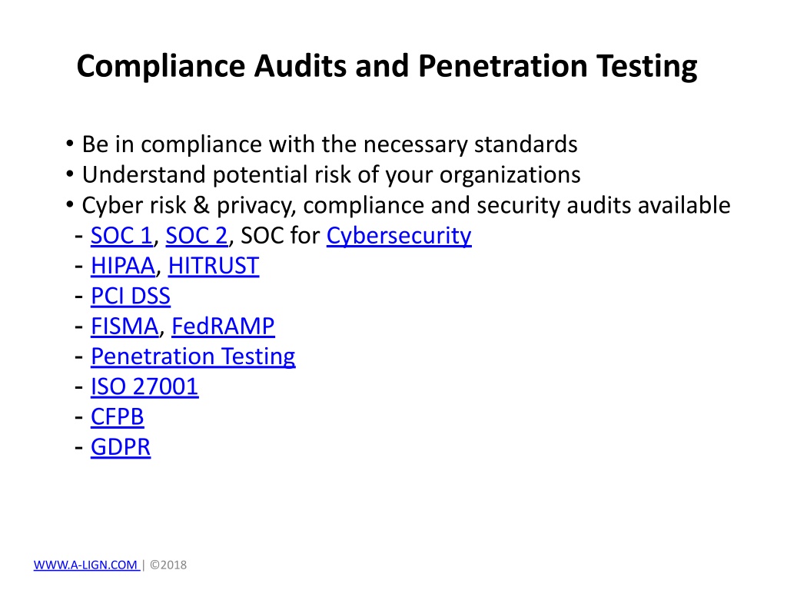Visit the FedRAMP link
Viewport: 787px width, 590px height.
[x=223, y=326]
